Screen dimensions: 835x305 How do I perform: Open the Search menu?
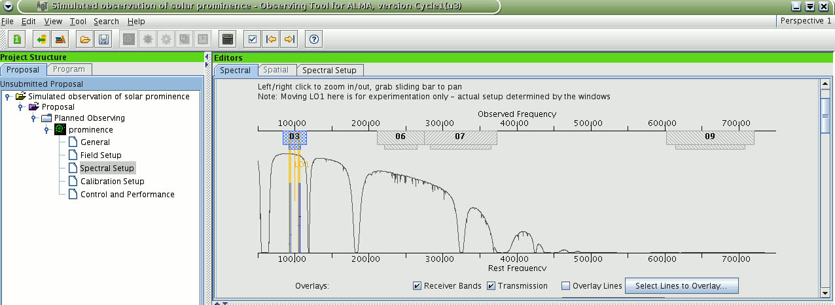[x=106, y=21]
